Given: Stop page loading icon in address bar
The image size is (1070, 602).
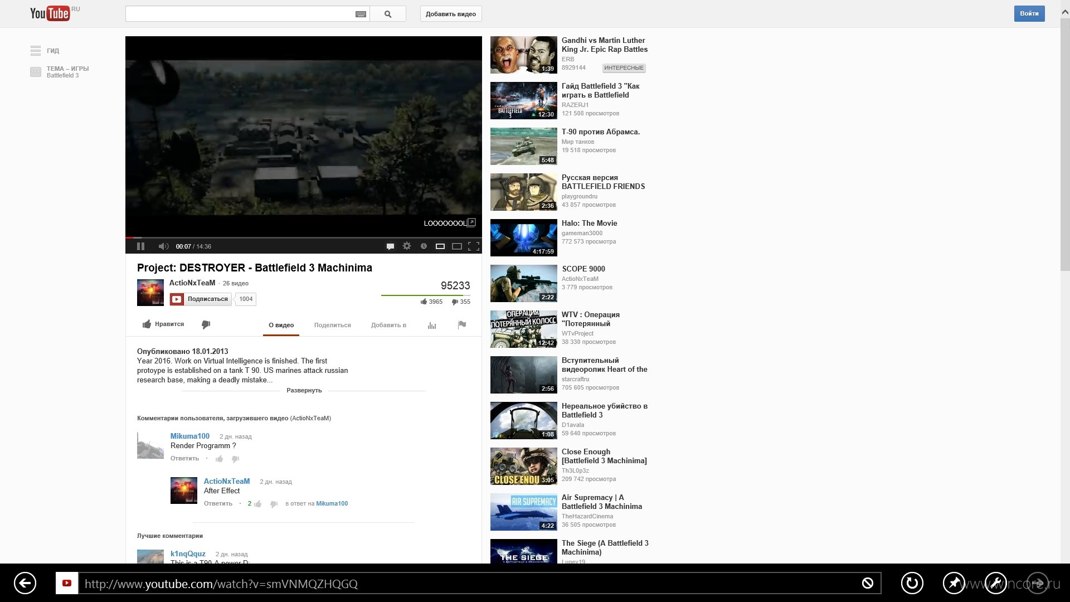Looking at the screenshot, I should pyautogui.click(x=868, y=583).
